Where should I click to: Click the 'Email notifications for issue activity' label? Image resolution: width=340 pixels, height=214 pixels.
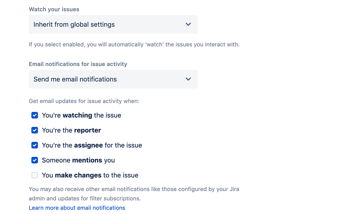pos(78,64)
